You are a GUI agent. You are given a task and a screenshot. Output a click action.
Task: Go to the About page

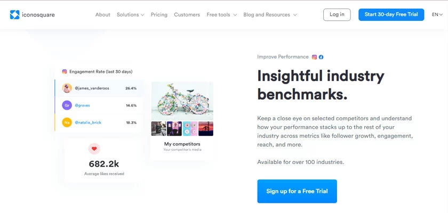tap(102, 15)
